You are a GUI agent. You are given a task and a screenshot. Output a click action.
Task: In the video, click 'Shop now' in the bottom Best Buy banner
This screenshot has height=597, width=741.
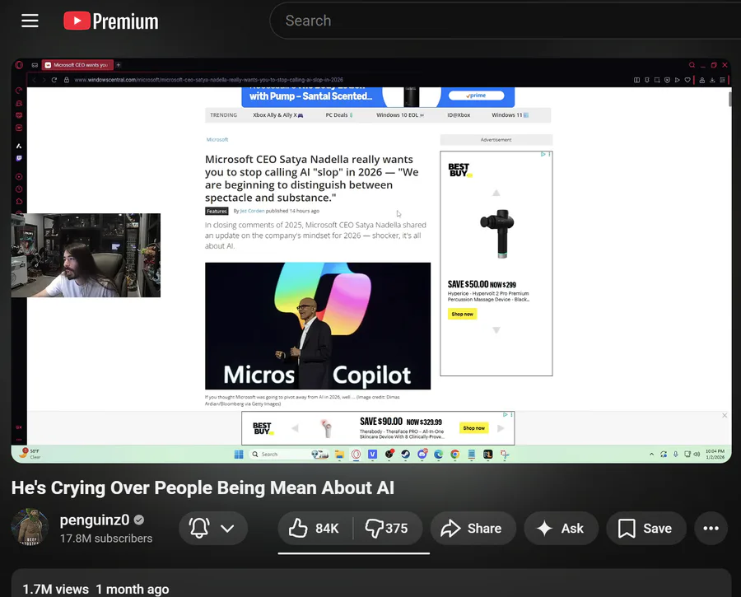click(474, 427)
